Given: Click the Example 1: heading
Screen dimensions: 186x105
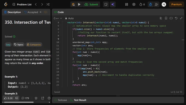Looking at the screenshot, I should pos(11,77).
